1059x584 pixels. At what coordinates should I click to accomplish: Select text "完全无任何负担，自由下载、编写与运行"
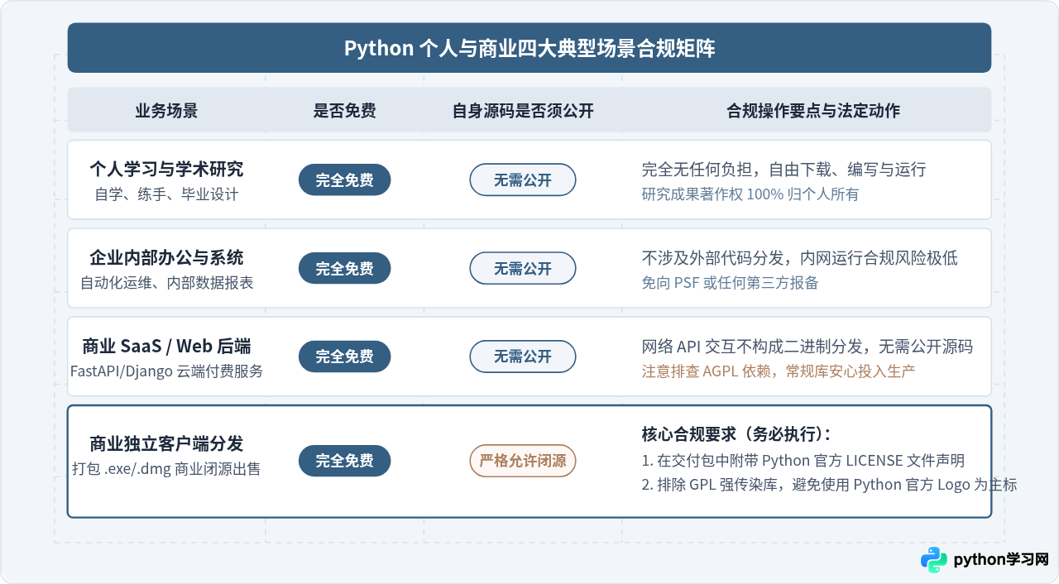(x=783, y=170)
